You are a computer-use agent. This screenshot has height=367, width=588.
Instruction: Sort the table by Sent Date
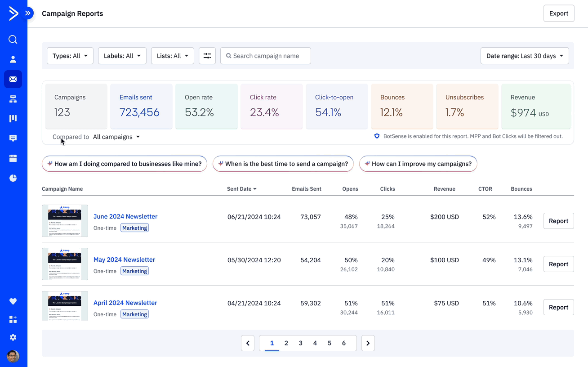[241, 189]
